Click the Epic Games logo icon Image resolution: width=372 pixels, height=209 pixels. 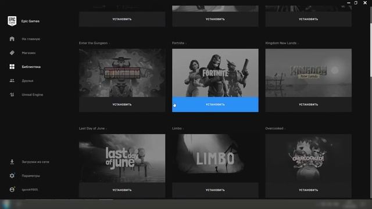(12, 21)
